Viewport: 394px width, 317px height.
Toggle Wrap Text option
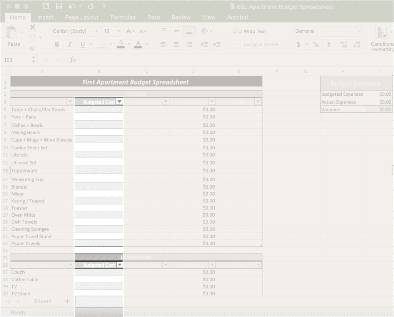tap(250, 32)
